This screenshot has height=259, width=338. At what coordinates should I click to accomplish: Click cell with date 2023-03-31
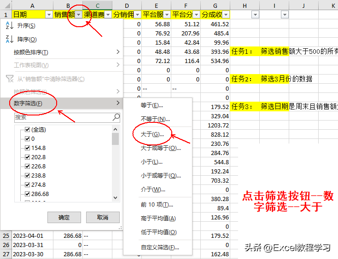point(32,245)
